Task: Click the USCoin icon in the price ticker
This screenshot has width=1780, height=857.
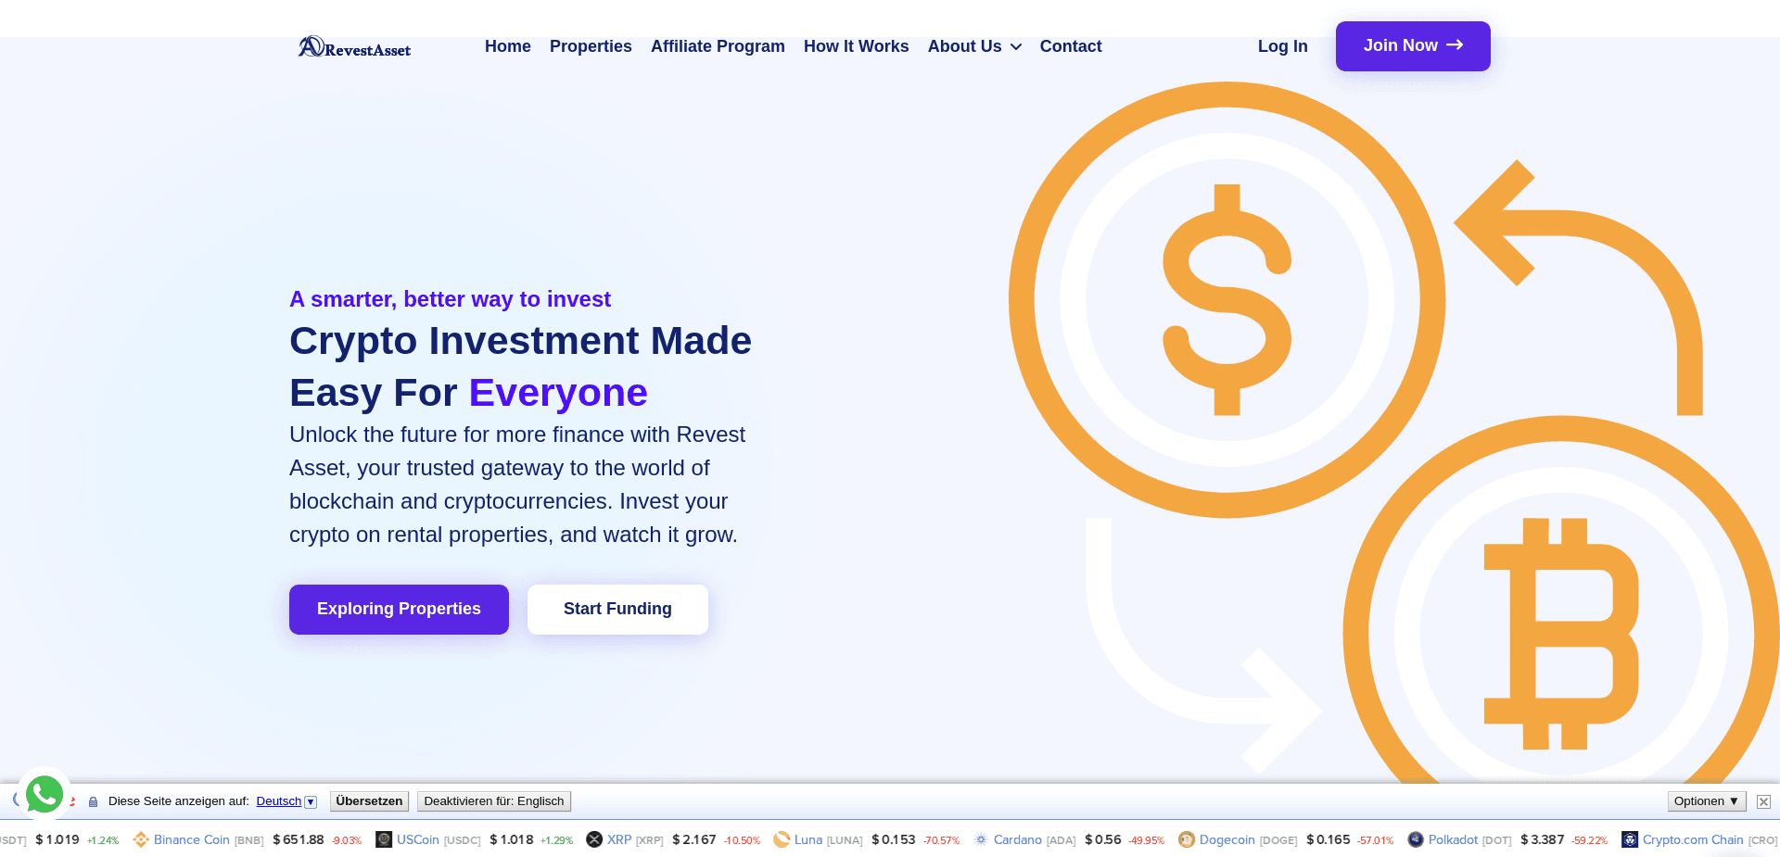Action: [383, 839]
